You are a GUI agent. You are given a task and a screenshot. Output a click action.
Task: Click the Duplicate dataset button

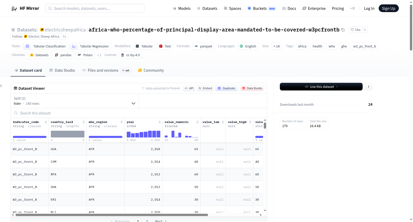click(226, 88)
